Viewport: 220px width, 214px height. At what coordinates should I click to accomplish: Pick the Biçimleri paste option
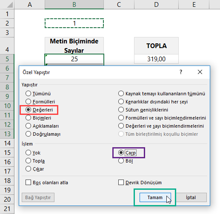tap(28, 118)
